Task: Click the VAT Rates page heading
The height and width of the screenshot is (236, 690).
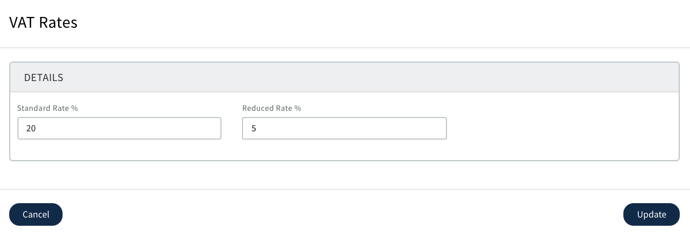Action: (x=44, y=23)
